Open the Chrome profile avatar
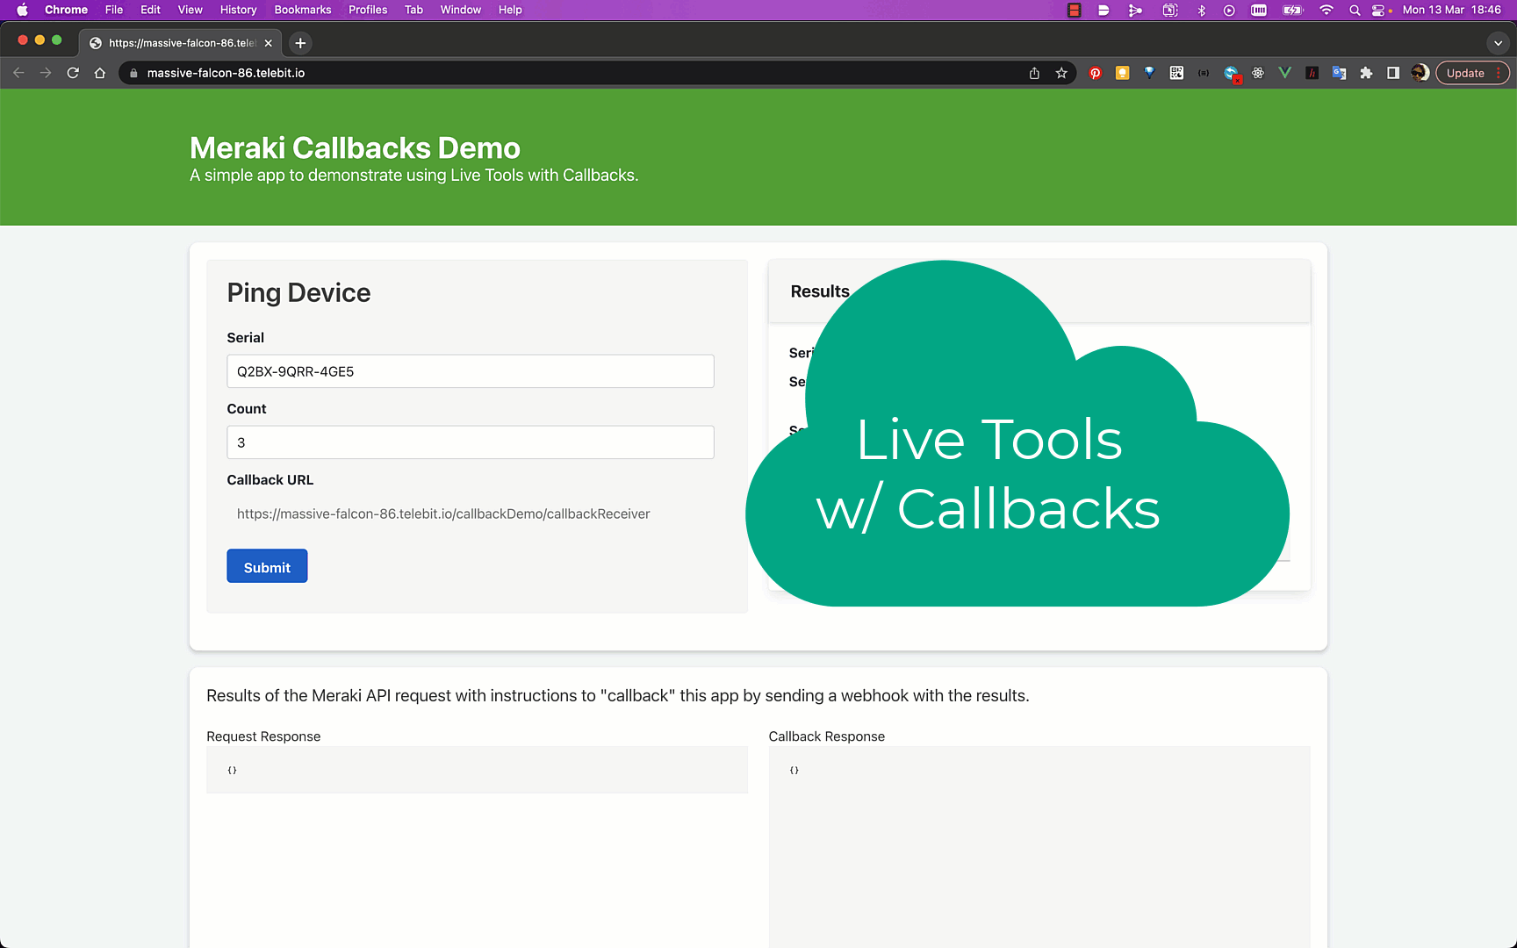Image resolution: width=1517 pixels, height=948 pixels. point(1420,73)
